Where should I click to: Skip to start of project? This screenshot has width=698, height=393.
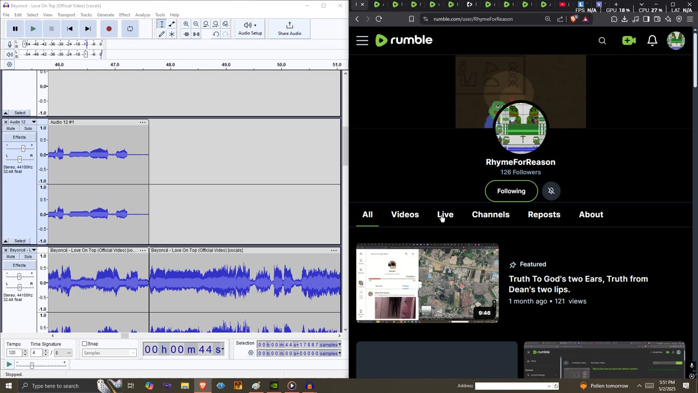[70, 29]
